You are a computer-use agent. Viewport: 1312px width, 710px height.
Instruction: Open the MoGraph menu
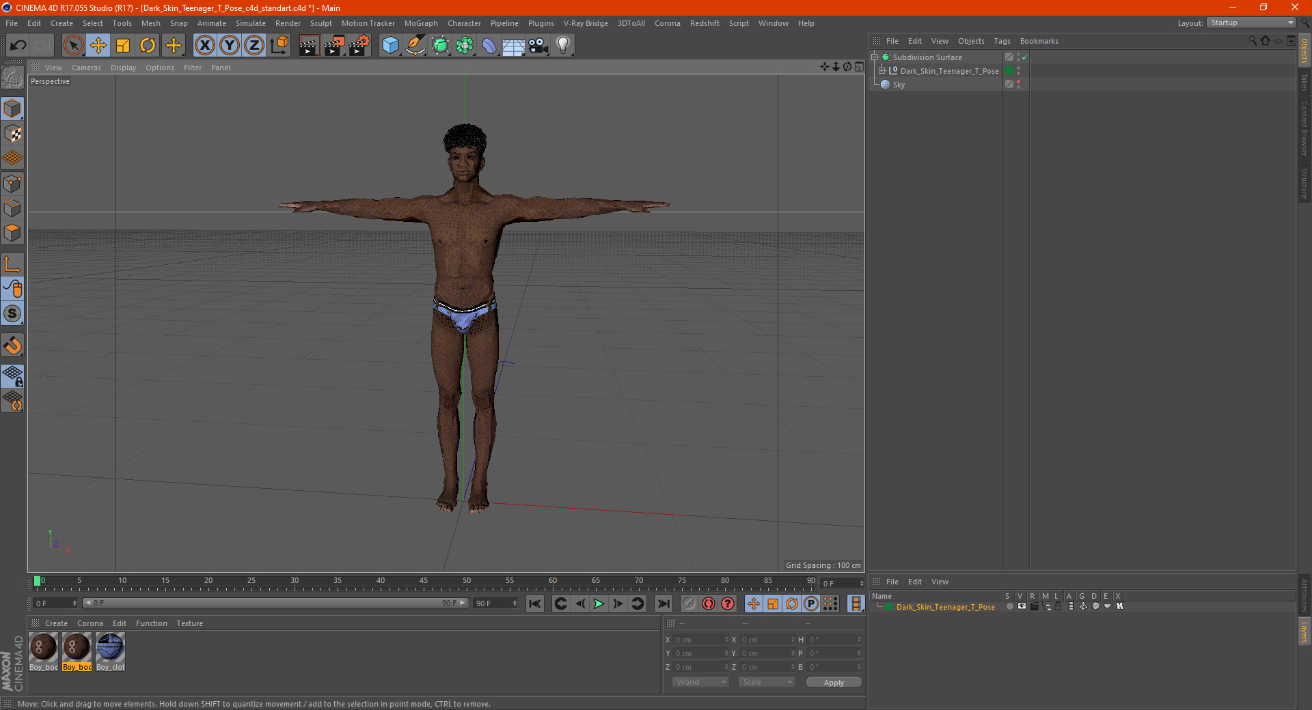421,23
